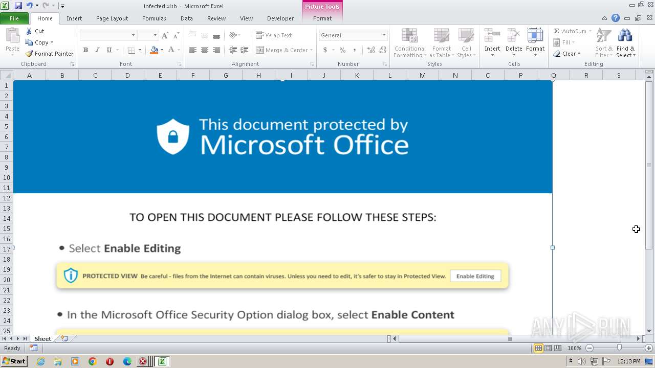Viewport: 655px width, 368px height.
Task: Click the Clear eraser button
Action: [567, 54]
